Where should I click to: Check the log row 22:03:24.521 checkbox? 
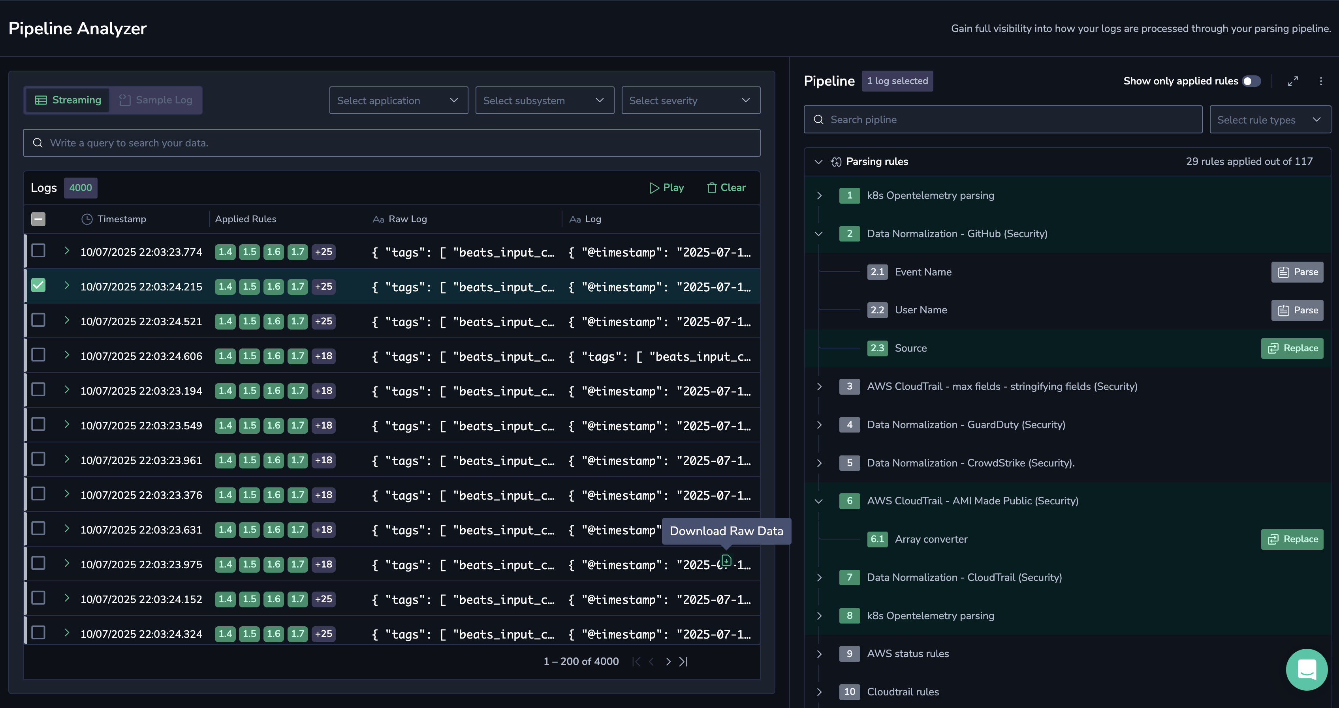[x=38, y=320]
